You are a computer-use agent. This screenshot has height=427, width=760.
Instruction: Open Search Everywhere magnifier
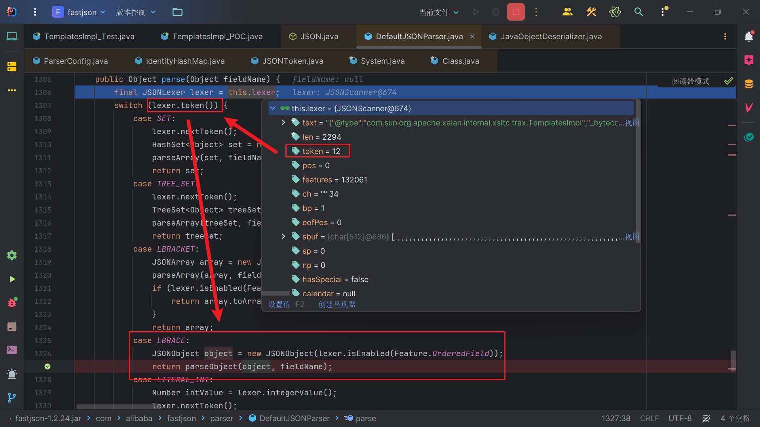pos(638,12)
